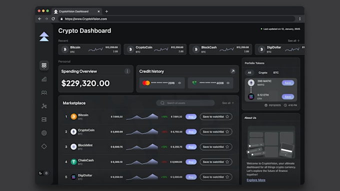The image size is (340, 191).
Task: Click the calendar date icon in portfolio
Action: (266, 105)
